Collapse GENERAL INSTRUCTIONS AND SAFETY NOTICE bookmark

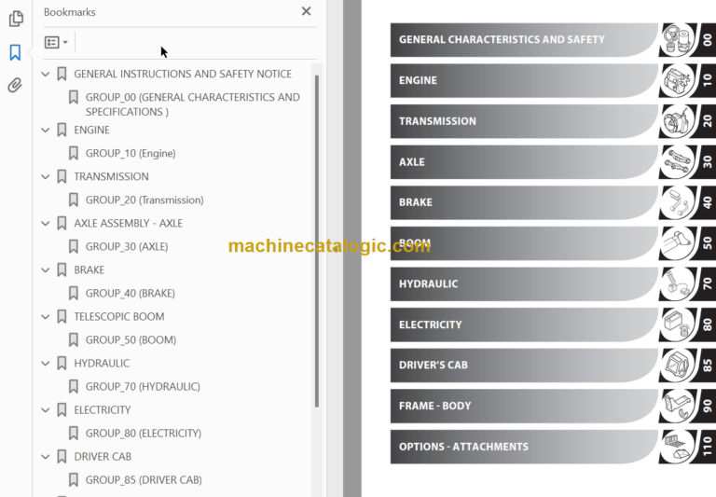tap(45, 74)
